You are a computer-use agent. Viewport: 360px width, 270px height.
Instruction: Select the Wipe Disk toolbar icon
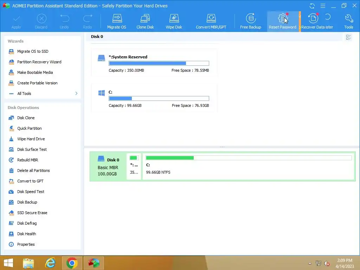tap(174, 21)
